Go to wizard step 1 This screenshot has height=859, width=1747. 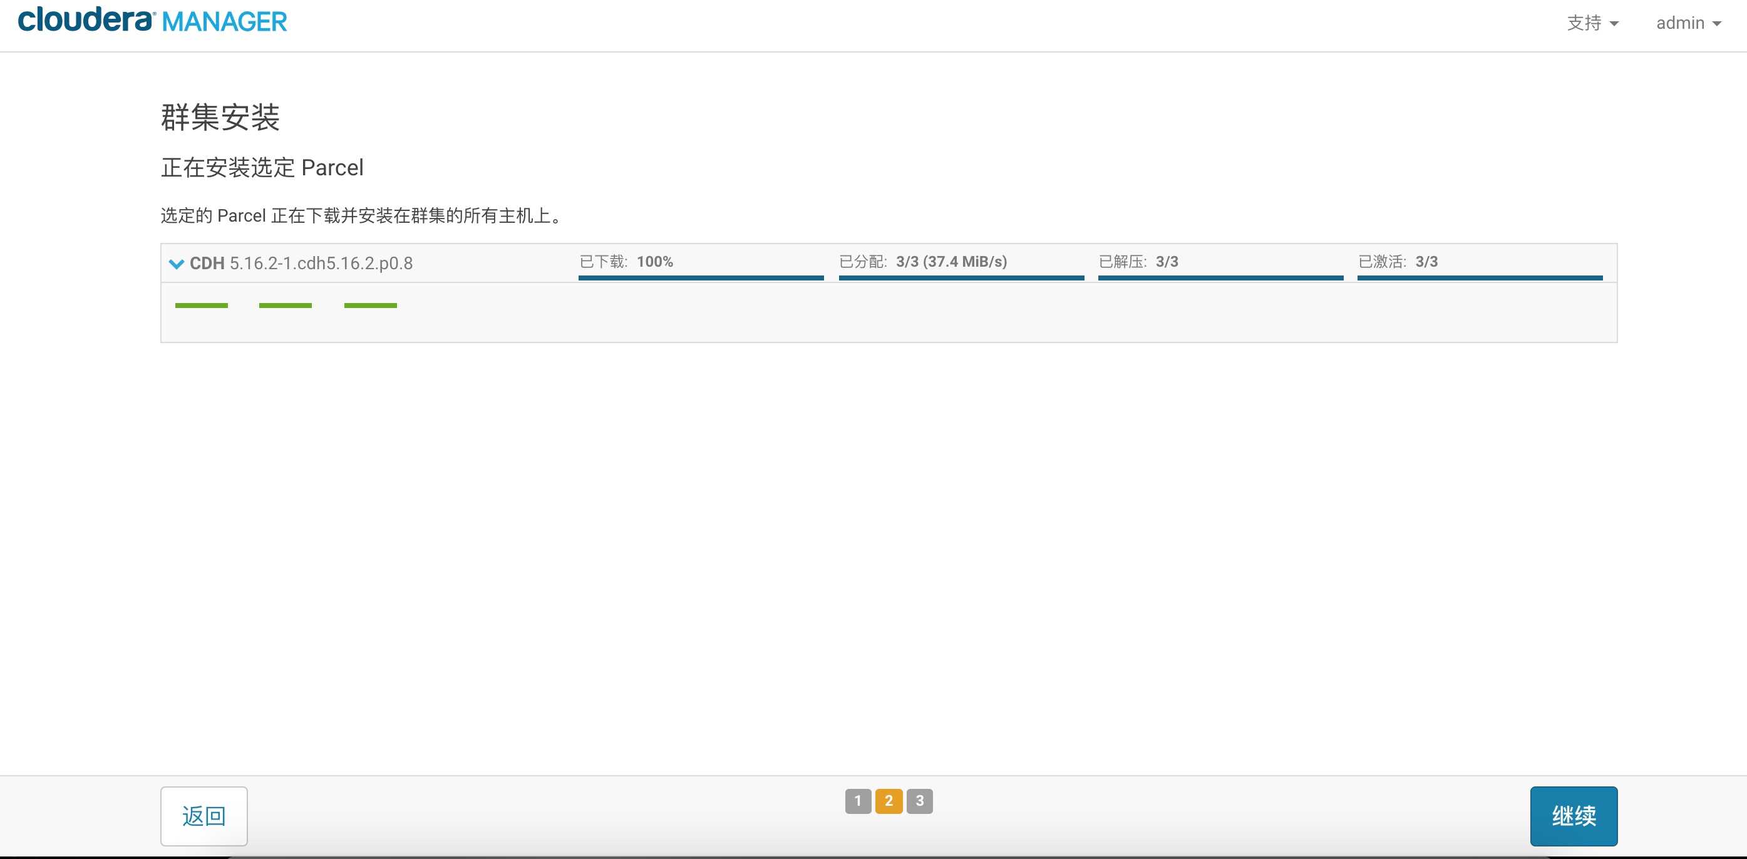pos(858,801)
